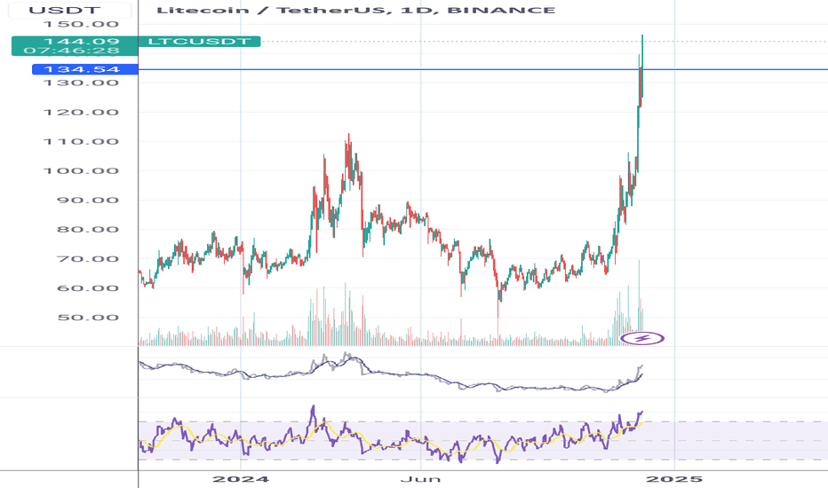The width and height of the screenshot is (828, 488).
Task: Click the purple lightning bolt icon
Action: [642, 338]
